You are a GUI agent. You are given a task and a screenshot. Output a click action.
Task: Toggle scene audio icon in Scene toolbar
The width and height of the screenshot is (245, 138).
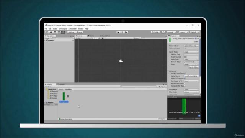99,38
